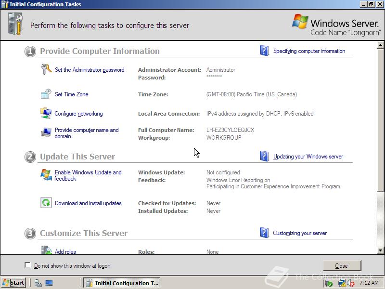Restore down the Initial Configuration Tasks window
Screen dimensions: 385x289
pos(371,4)
